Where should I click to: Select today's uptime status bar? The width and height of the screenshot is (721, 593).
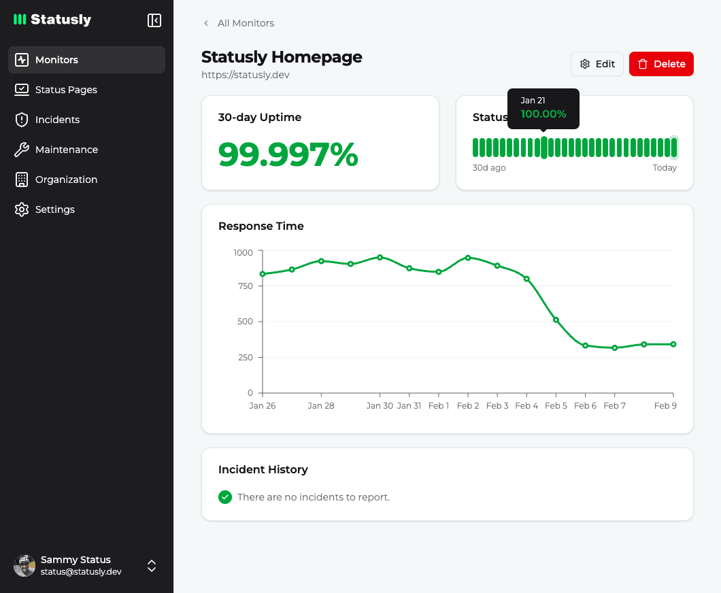pos(672,147)
